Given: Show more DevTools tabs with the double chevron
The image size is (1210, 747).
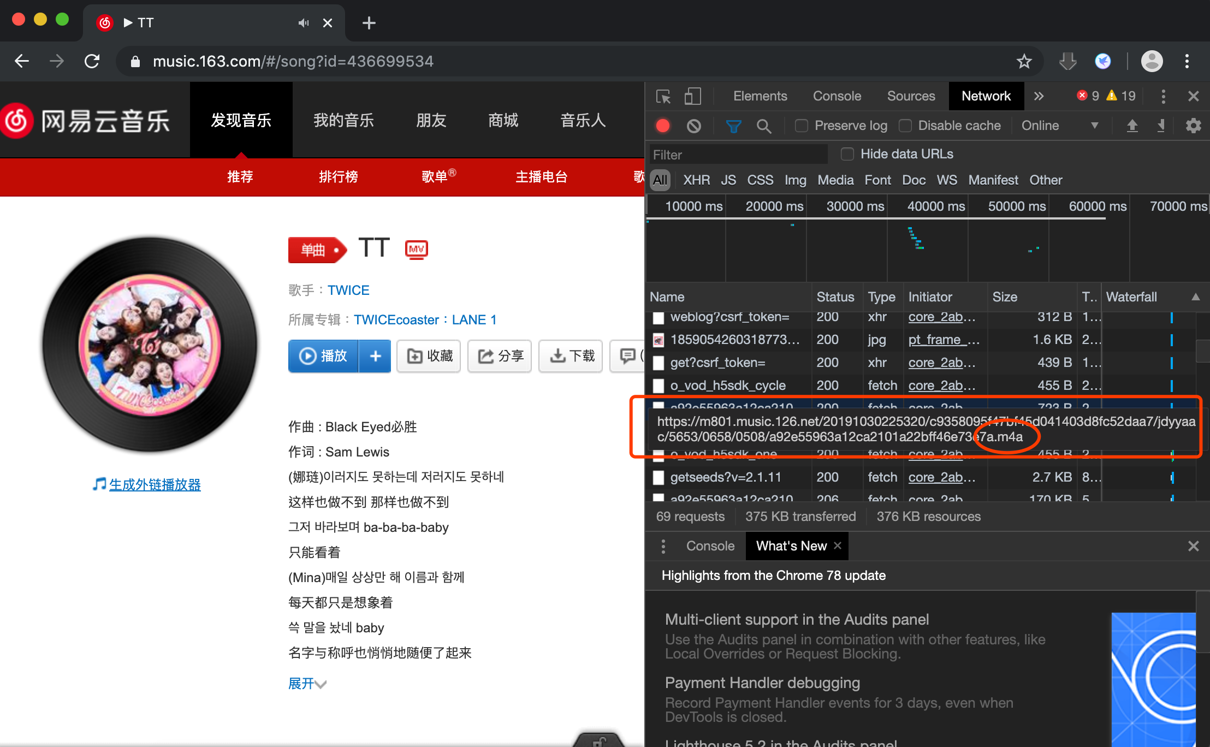Looking at the screenshot, I should point(1039,97).
